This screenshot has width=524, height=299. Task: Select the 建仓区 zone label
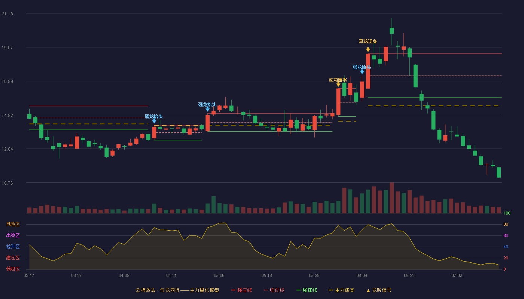coord(13,258)
